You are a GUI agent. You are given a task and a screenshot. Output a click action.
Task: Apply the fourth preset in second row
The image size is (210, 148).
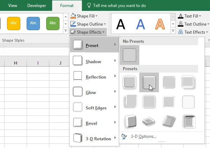click(x=188, y=102)
